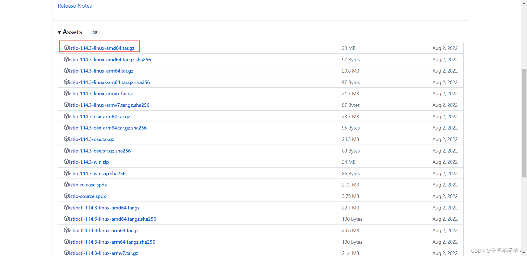Click the 24 MB size value
527x256 pixels.
[349, 162]
